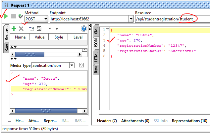Open the HTML response tab
This screenshot has height=134, width=210.
click(96, 57)
